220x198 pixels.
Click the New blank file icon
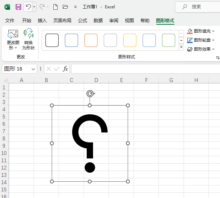[56, 7]
